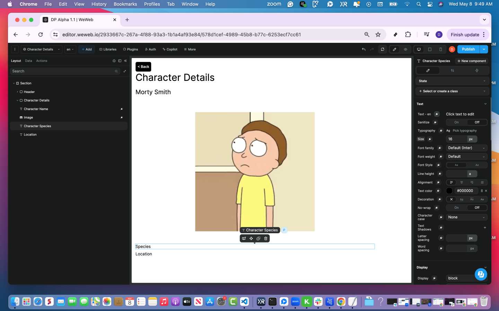Click the font Size field showing 16
The image size is (499, 311).
(457, 139)
